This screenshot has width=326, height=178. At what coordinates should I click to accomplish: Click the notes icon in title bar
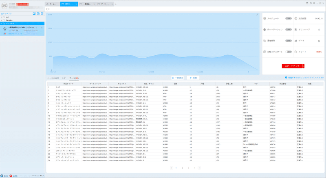pyautogui.click(x=307, y=3)
